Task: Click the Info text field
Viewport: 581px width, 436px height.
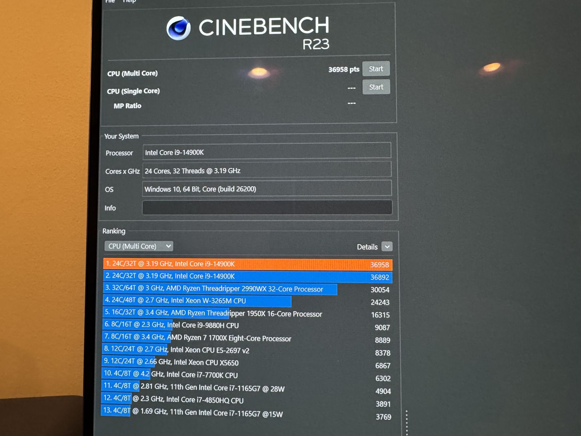Action: click(x=267, y=207)
